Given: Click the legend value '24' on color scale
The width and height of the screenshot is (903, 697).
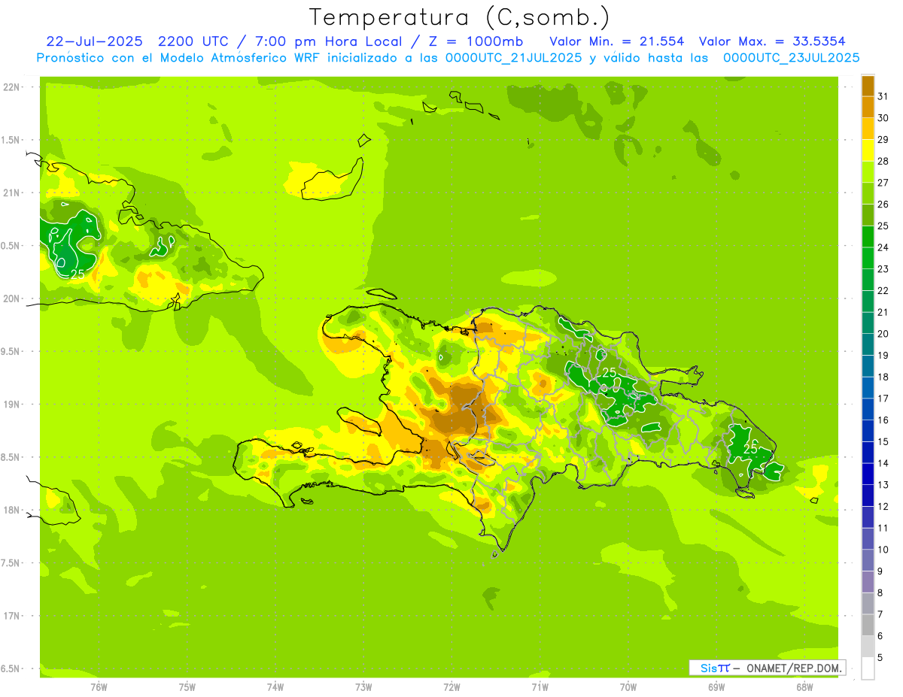Looking at the screenshot, I should click(883, 247).
